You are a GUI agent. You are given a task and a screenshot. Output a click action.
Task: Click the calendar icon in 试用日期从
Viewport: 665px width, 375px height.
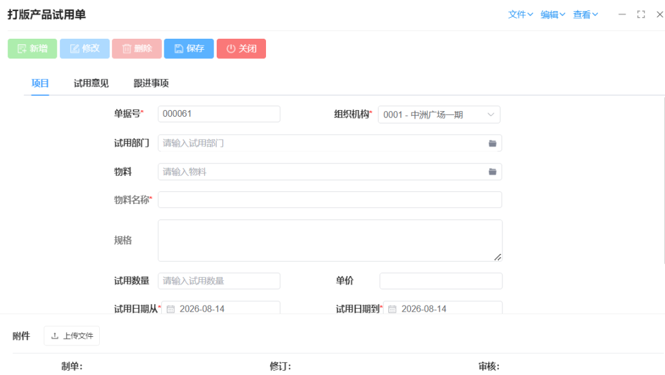coord(171,309)
